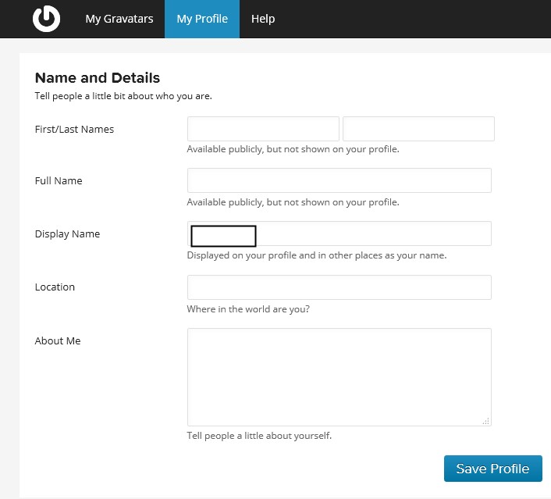The height and width of the screenshot is (499, 551).
Task: Click the Full Name label
Action: pos(59,180)
